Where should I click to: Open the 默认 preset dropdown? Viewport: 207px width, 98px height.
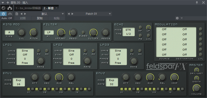(x=46, y=14)
